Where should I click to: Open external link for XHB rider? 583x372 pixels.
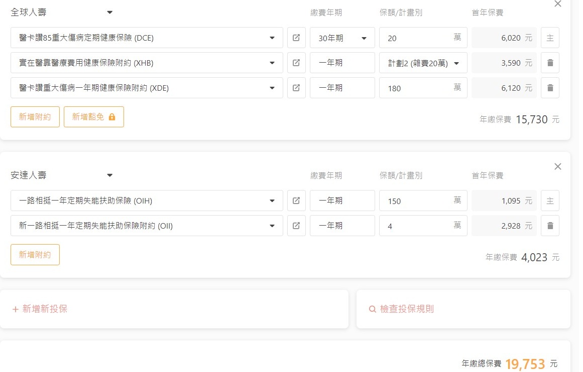pos(296,63)
